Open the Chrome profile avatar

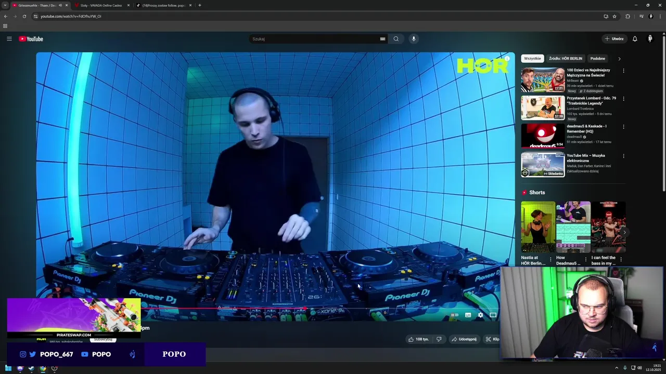[x=650, y=16]
